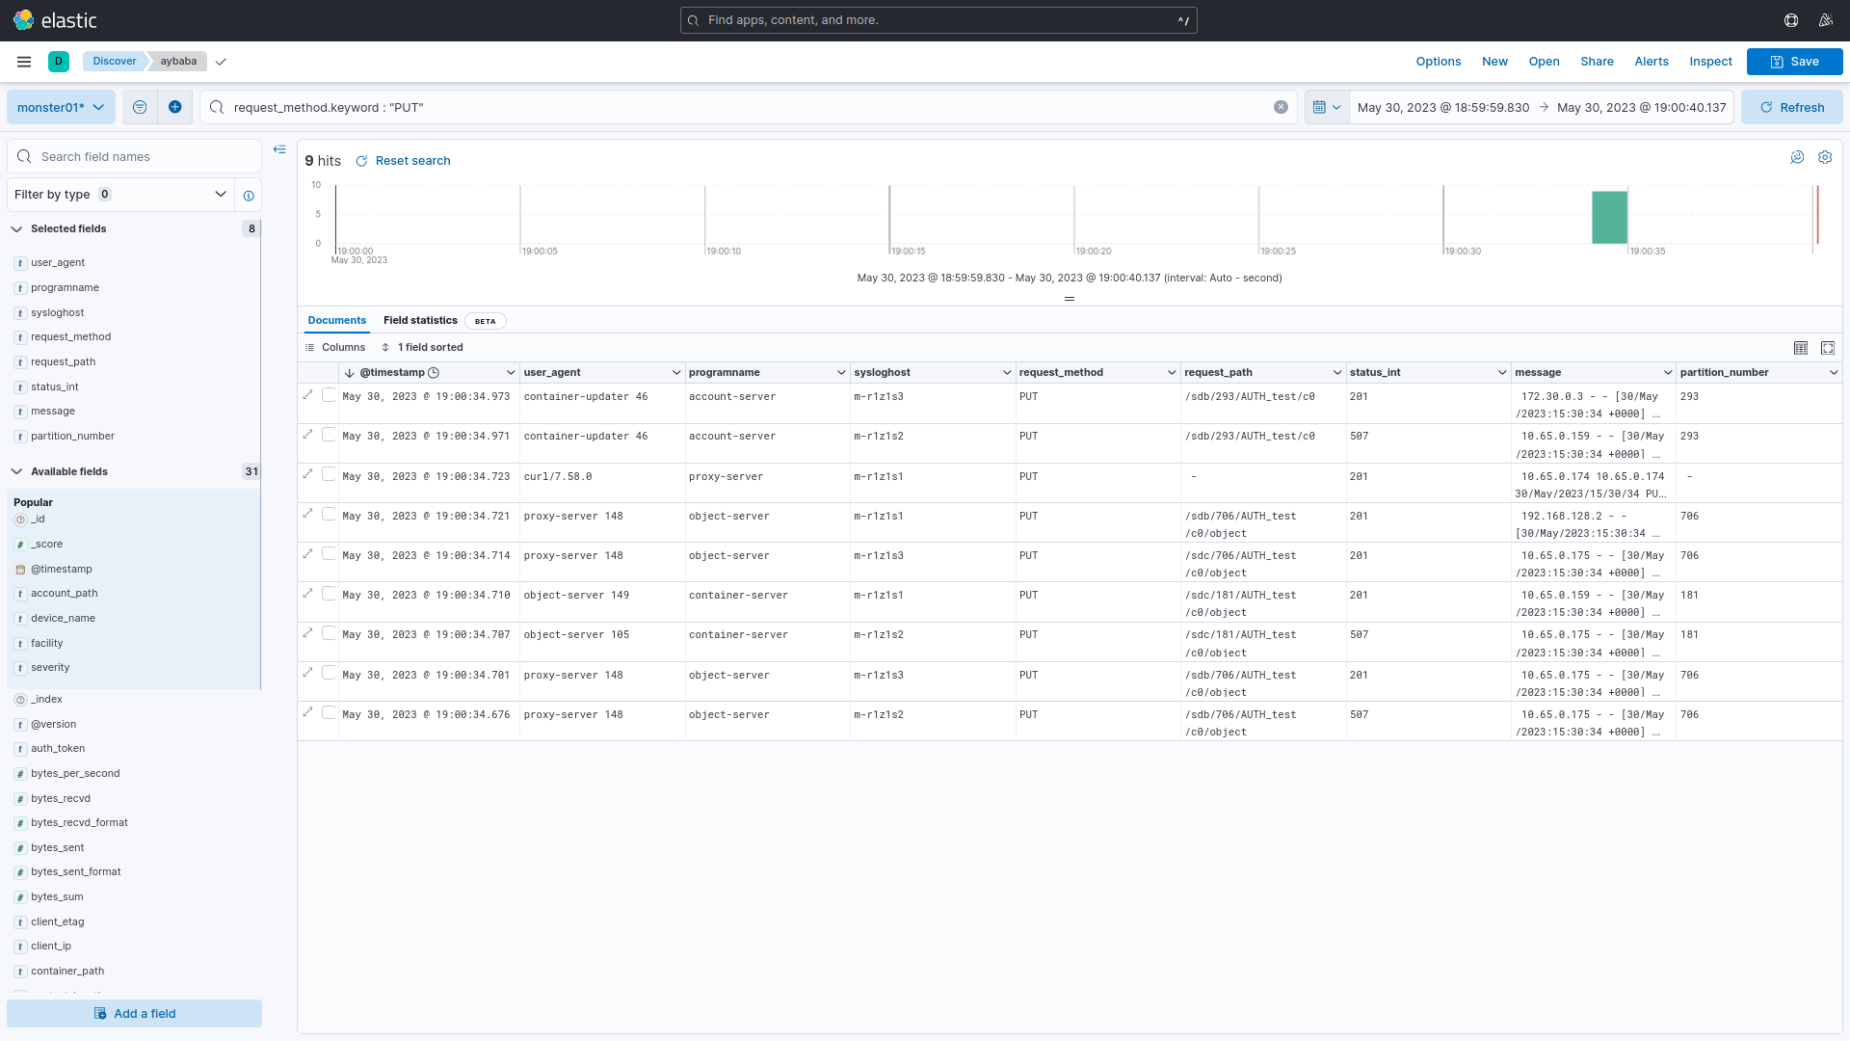Clear the query input with X icon

pos(1281,107)
